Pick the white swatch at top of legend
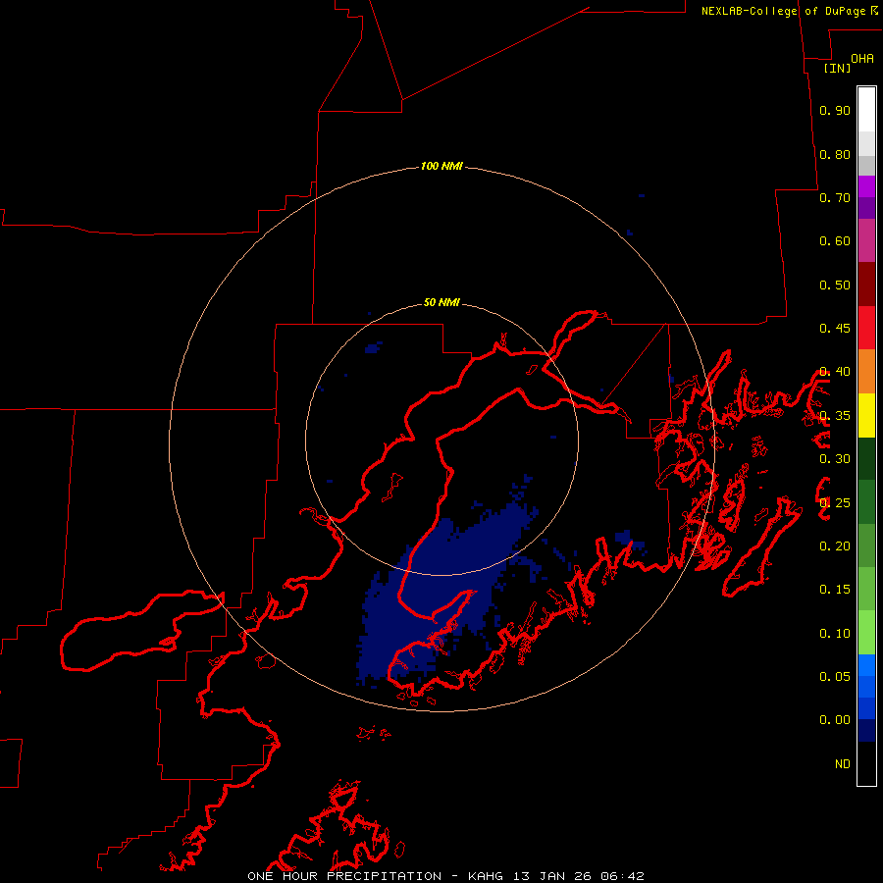 tap(866, 110)
